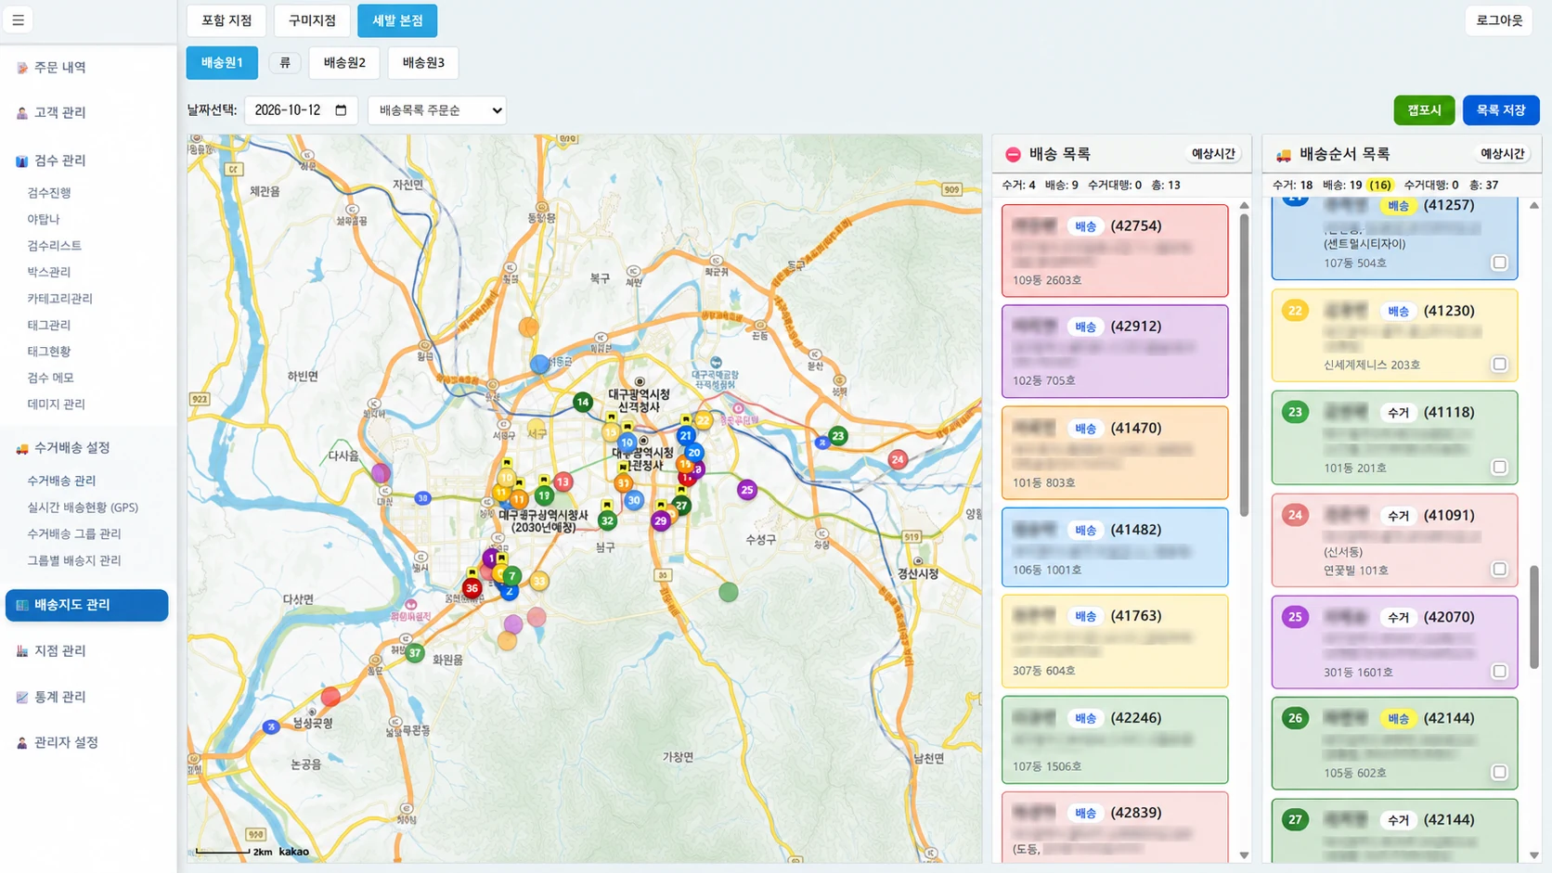Open 실시간 배송현황 (GPS) in sidebar
This screenshot has width=1552, height=873.
tap(83, 507)
